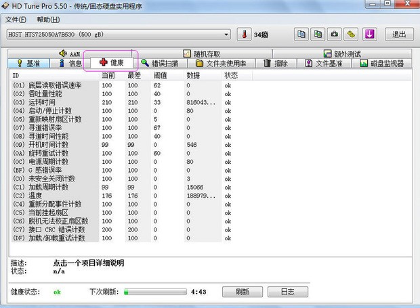
Task: Click the 数据 column header
Action: [x=203, y=75]
